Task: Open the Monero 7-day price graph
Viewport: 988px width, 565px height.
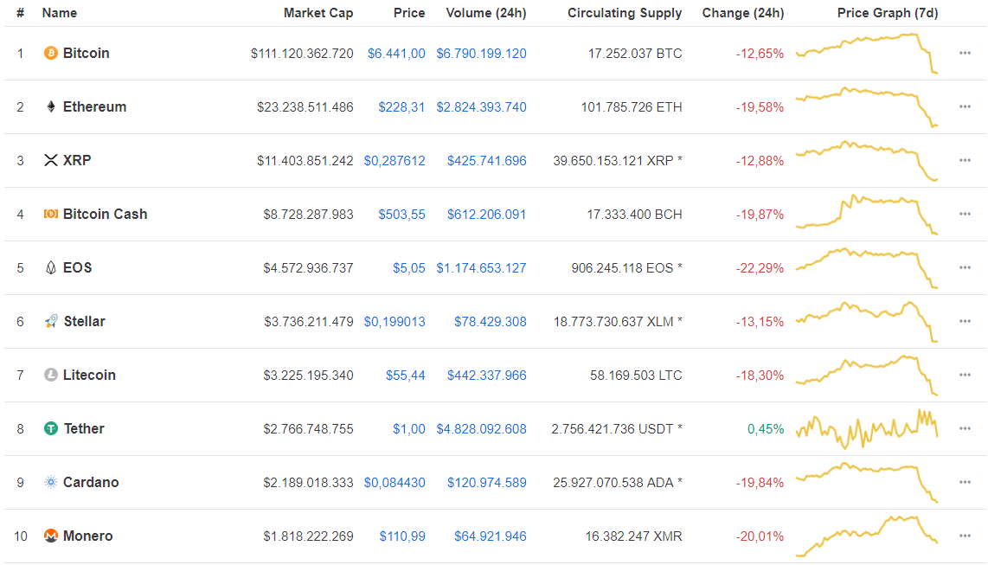Action: tap(867, 536)
